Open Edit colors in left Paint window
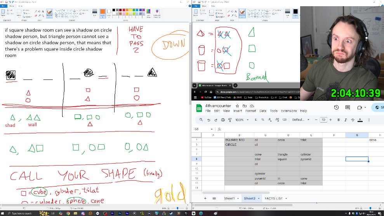This screenshot has height=216, width=384. coord(148,14)
